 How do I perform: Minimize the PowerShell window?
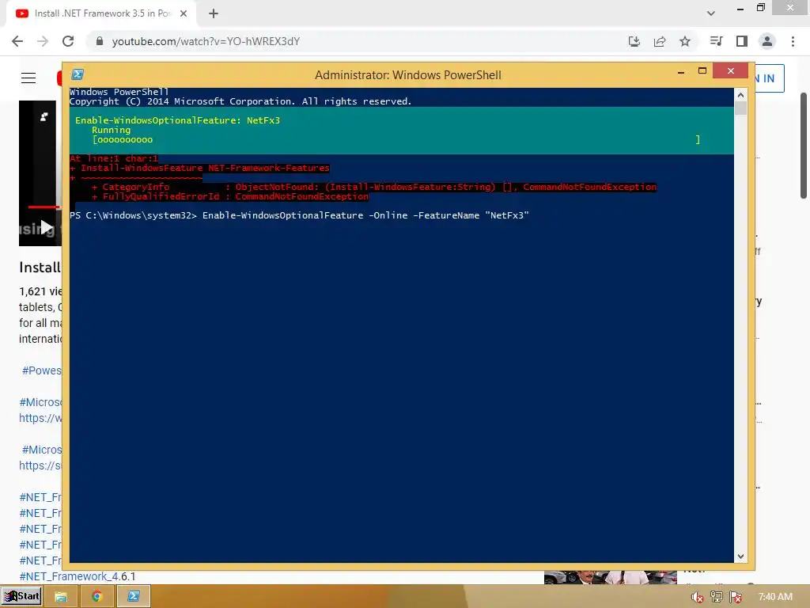(x=681, y=72)
